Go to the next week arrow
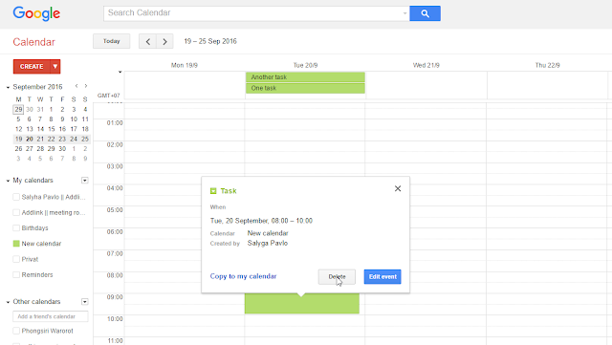 (164, 41)
